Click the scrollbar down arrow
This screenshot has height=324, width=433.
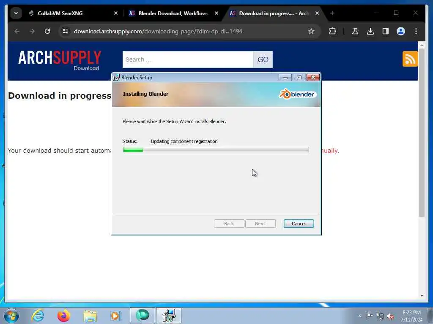(422, 296)
